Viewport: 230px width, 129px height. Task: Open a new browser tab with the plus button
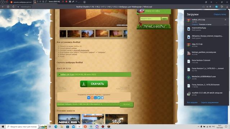coord(84,2)
